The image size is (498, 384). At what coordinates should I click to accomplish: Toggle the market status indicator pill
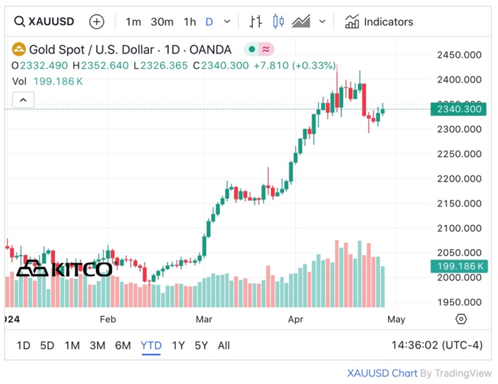coord(259,49)
